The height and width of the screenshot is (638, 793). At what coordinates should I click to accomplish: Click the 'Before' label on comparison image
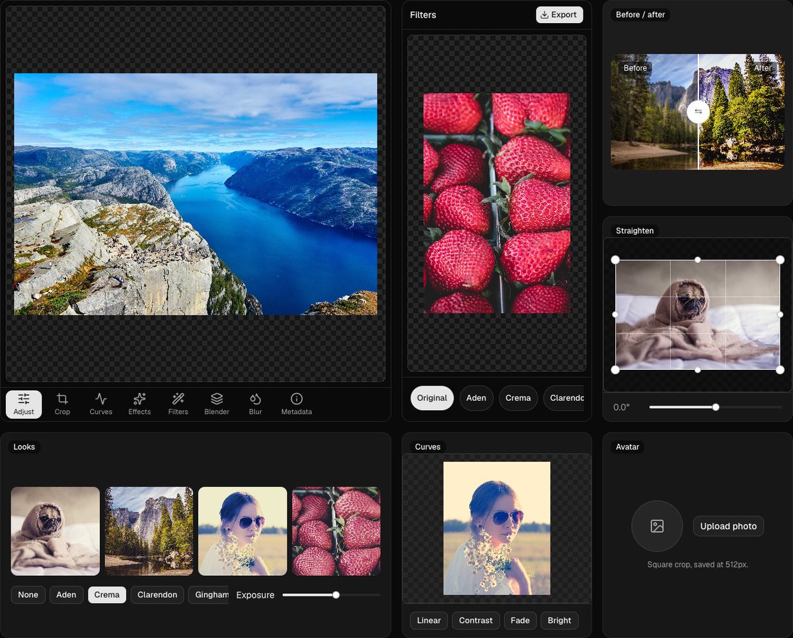coord(636,68)
